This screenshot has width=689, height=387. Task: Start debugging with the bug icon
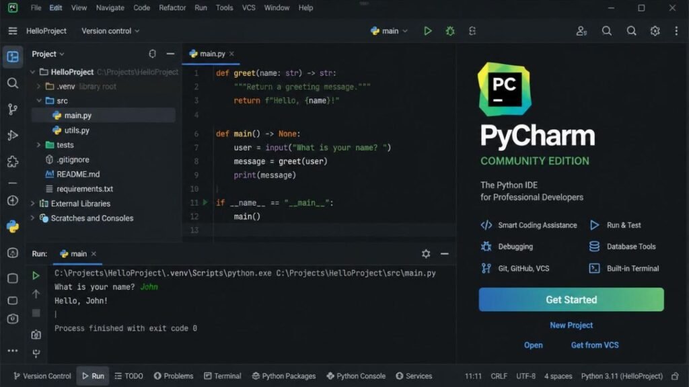pos(450,31)
